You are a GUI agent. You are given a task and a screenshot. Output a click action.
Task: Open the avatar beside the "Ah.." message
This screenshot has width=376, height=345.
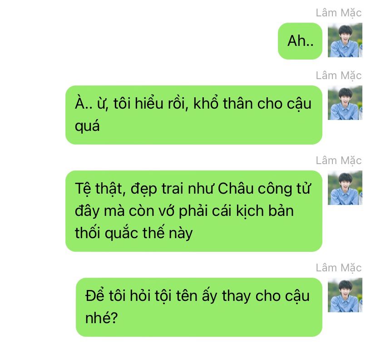click(345, 40)
